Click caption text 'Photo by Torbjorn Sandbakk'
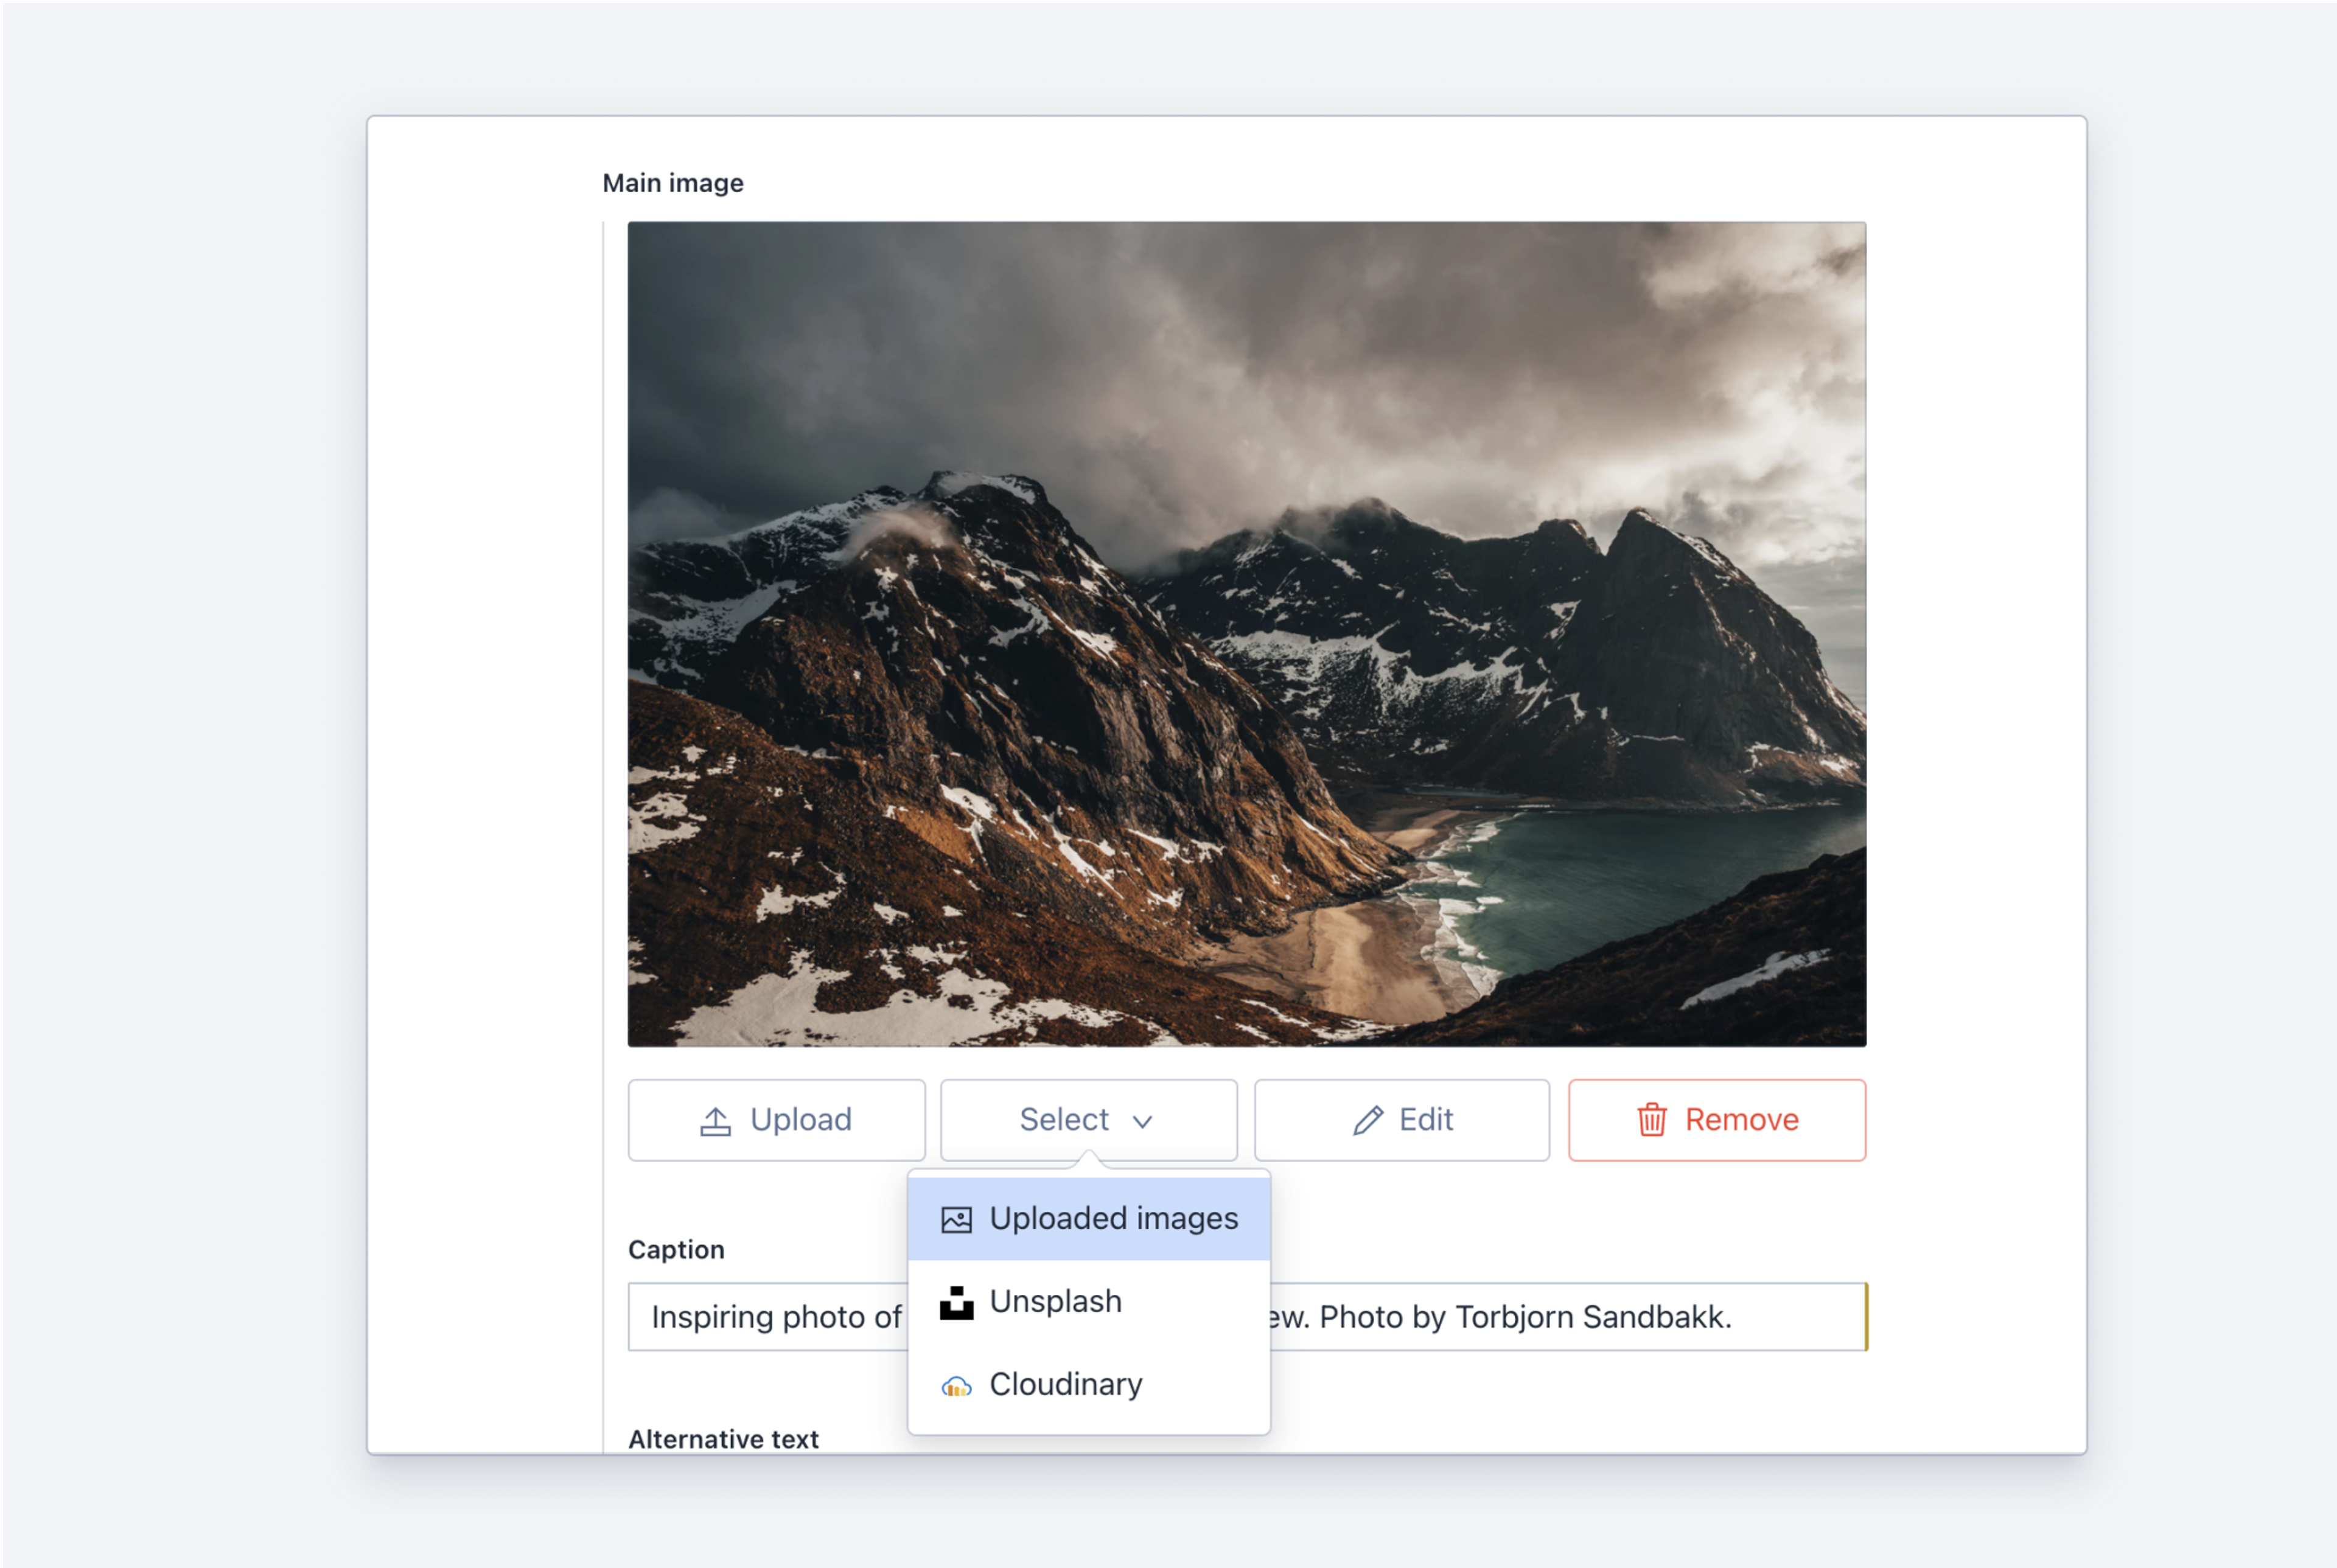The image size is (2337, 1568). pyautogui.click(x=1524, y=1317)
